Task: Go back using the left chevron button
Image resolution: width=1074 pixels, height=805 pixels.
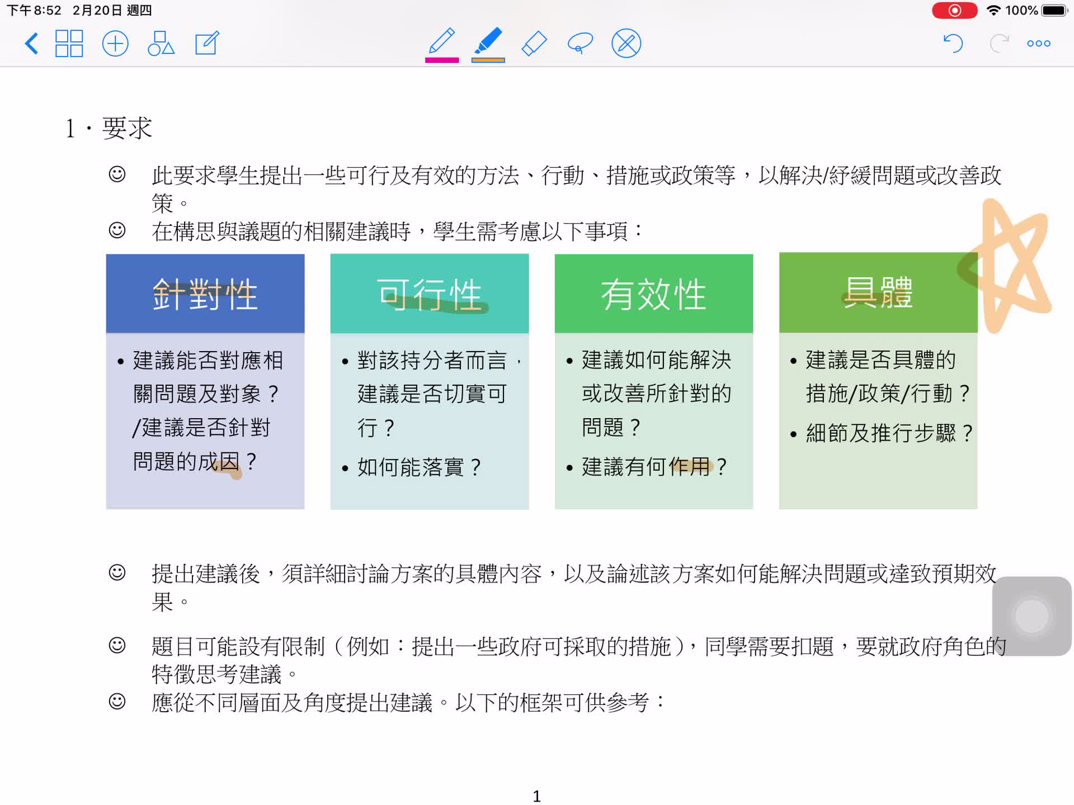Action: point(32,44)
